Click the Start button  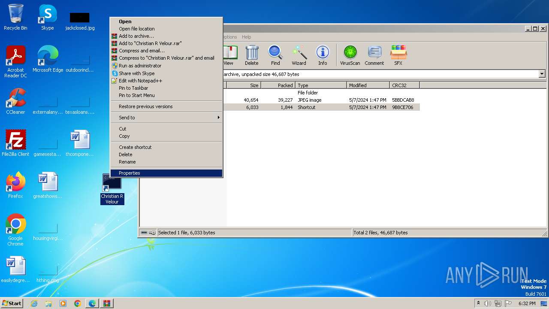[12, 303]
